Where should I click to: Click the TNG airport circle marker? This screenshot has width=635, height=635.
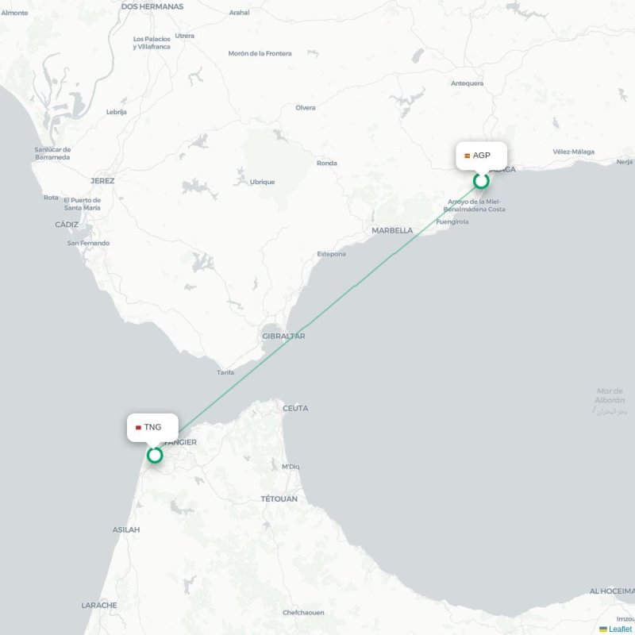[x=155, y=455]
